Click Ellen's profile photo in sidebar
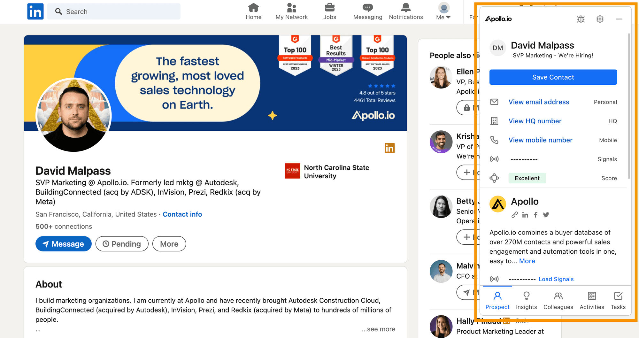Image resolution: width=639 pixels, height=338 pixels. [441, 77]
